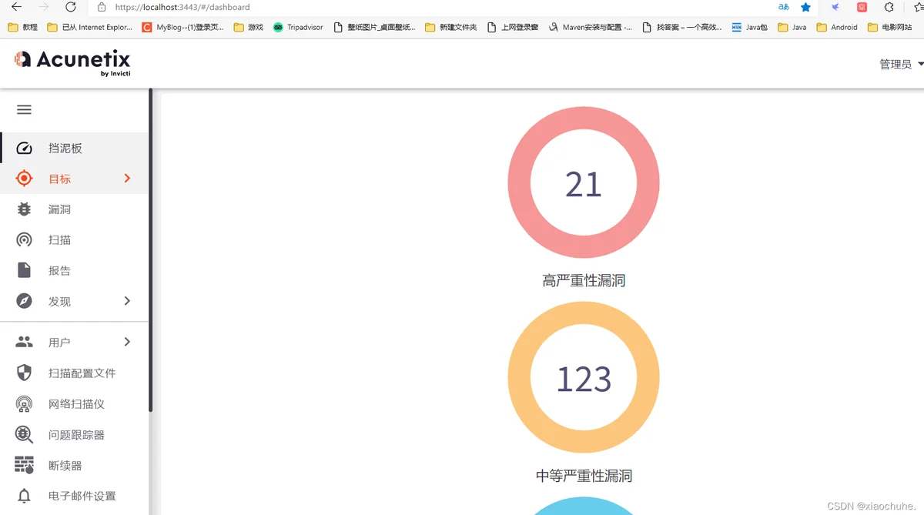
Task: Click the 中等严重性漏洞 label
Action: click(584, 476)
